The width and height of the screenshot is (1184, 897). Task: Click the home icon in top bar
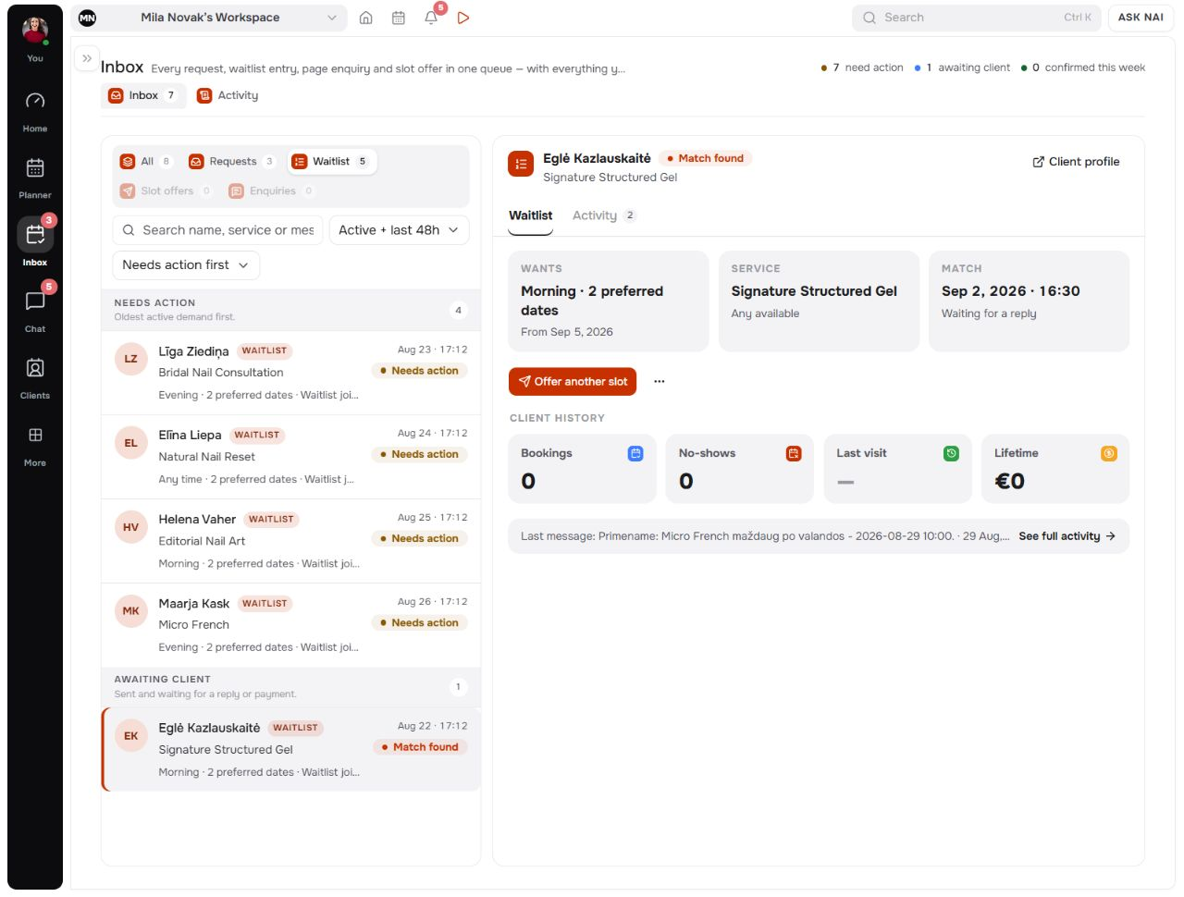pyautogui.click(x=366, y=18)
